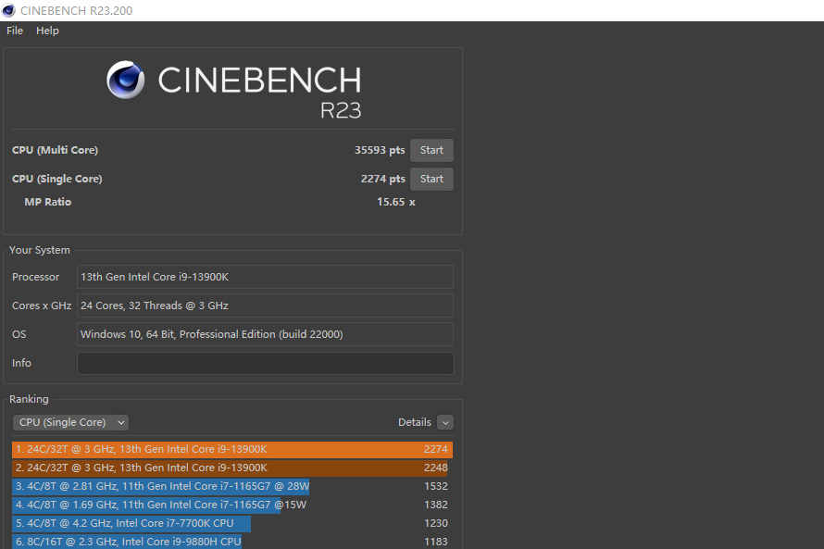824x549 pixels.
Task: Click the Cinebench sphere logo in header
Action: (x=125, y=80)
